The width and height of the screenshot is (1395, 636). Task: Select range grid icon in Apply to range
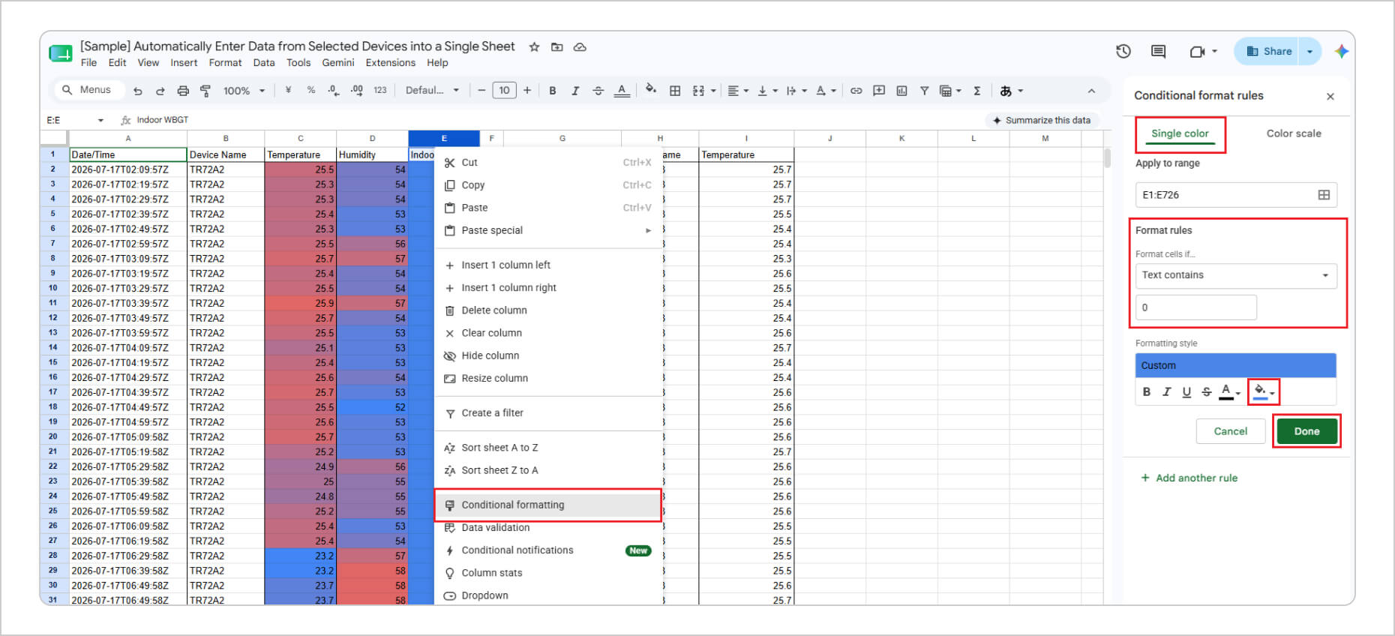[1324, 195]
